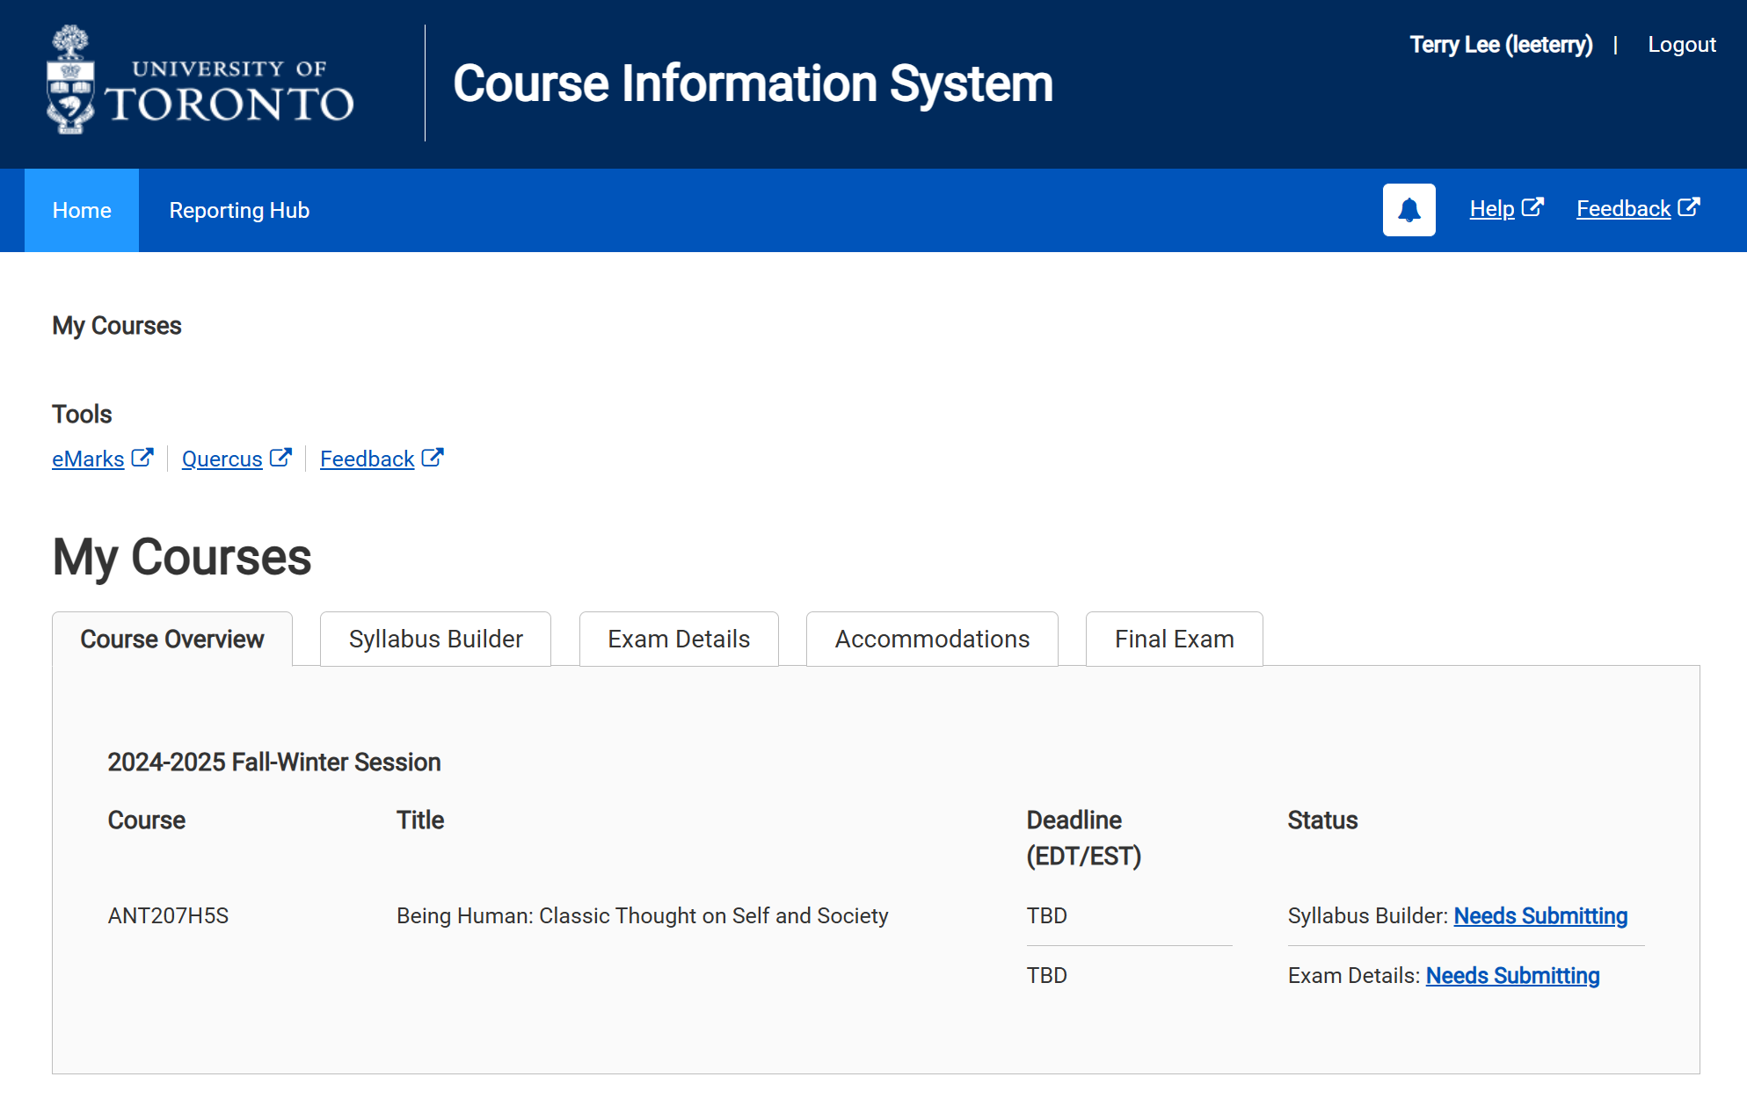The width and height of the screenshot is (1747, 1113).
Task: Select Home in the navigation bar
Action: point(81,210)
